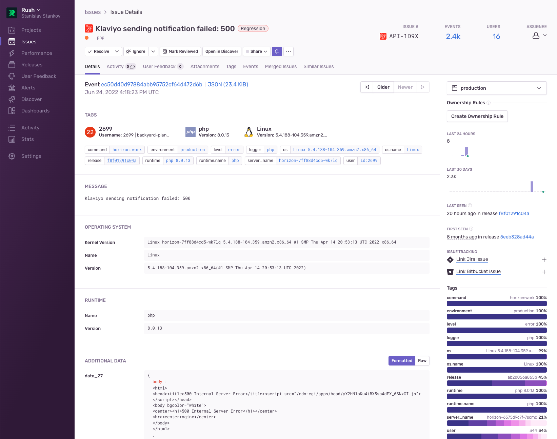Open the more actions ellipsis menu

pos(289,51)
